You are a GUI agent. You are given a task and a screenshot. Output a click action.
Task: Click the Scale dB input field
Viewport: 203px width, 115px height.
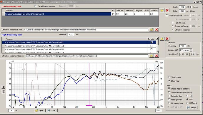pyautogui.click(x=182, y=7)
